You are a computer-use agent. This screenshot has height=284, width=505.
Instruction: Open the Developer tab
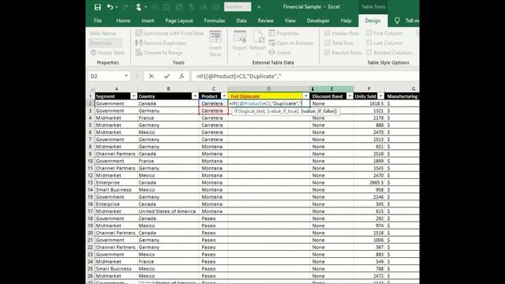318,21
